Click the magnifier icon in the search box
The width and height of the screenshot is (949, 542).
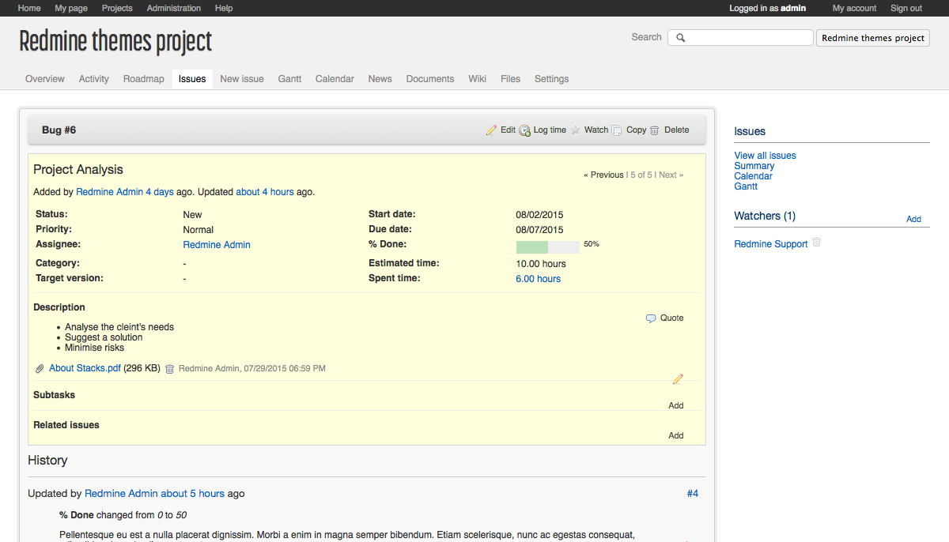680,38
